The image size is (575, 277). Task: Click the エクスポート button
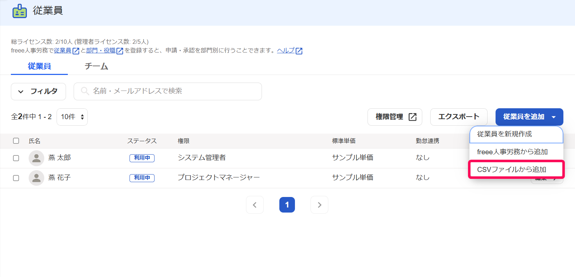coord(459,117)
